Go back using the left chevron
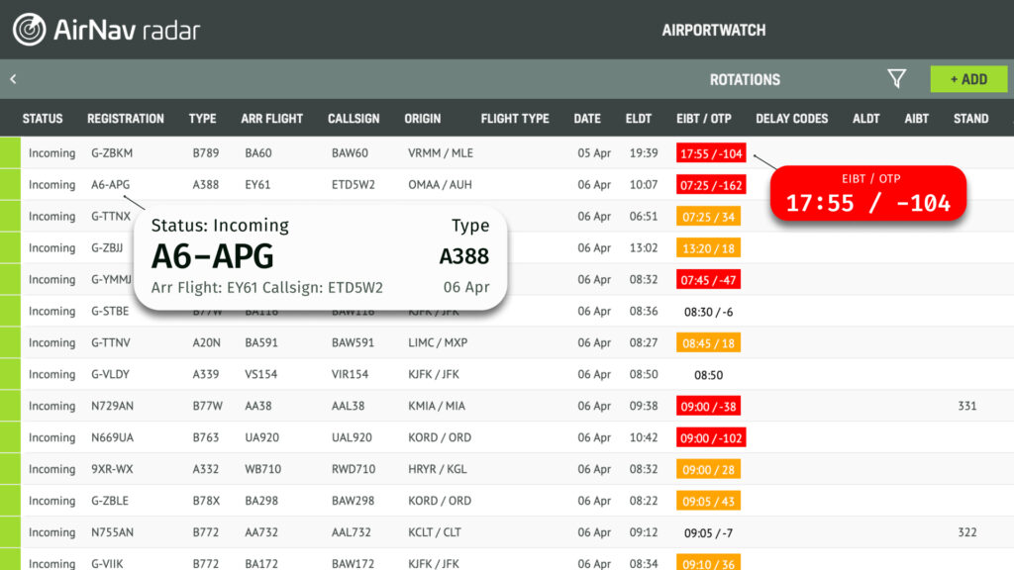Screen dimensions: 1014x570 point(13,79)
